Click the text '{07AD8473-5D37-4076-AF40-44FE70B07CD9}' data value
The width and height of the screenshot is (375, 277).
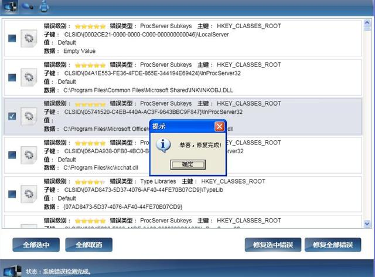click(x=122, y=207)
